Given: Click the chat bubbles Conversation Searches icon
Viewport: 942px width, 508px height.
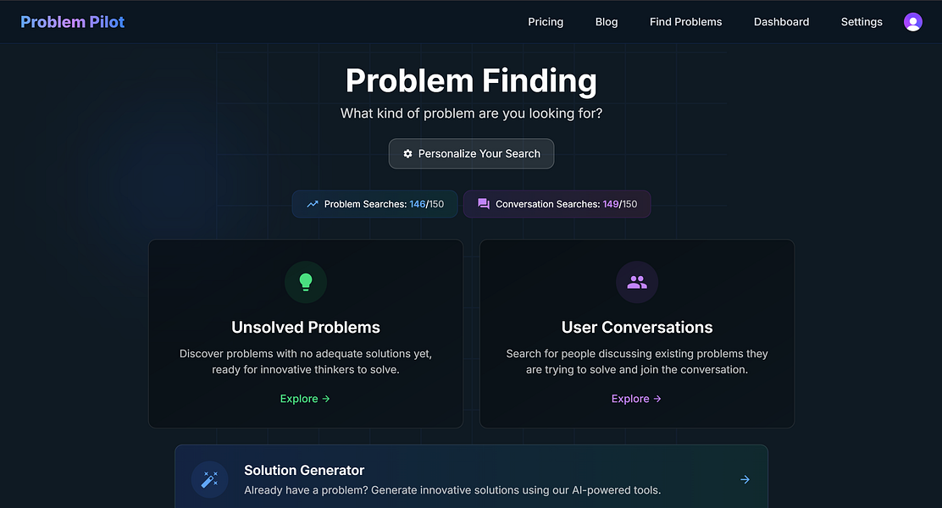Looking at the screenshot, I should [x=484, y=204].
